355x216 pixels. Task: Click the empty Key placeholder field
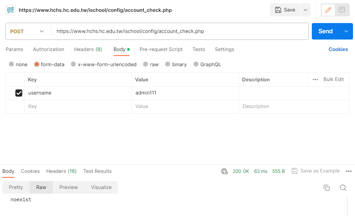78,107
